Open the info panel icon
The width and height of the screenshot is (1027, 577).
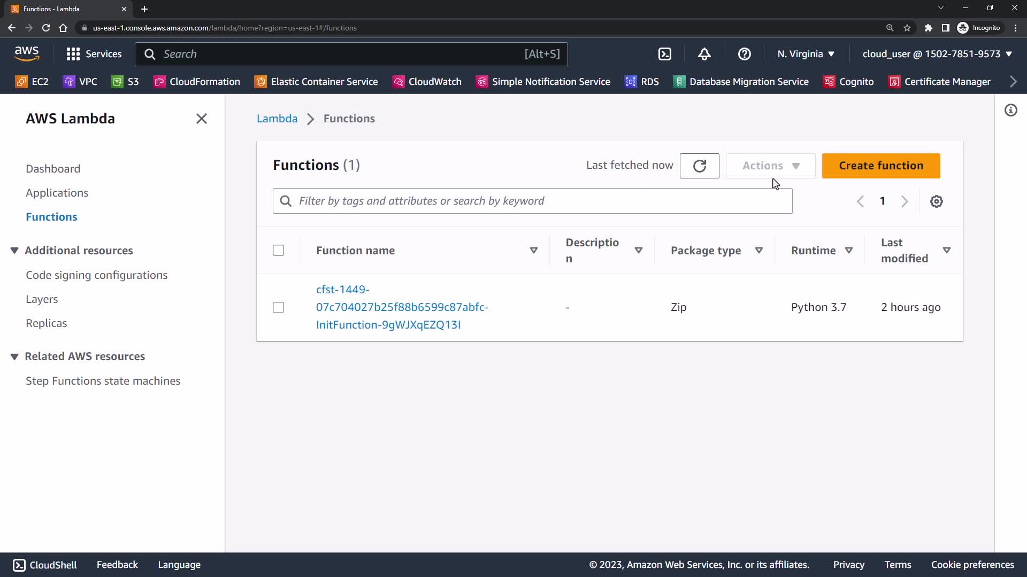1010,111
